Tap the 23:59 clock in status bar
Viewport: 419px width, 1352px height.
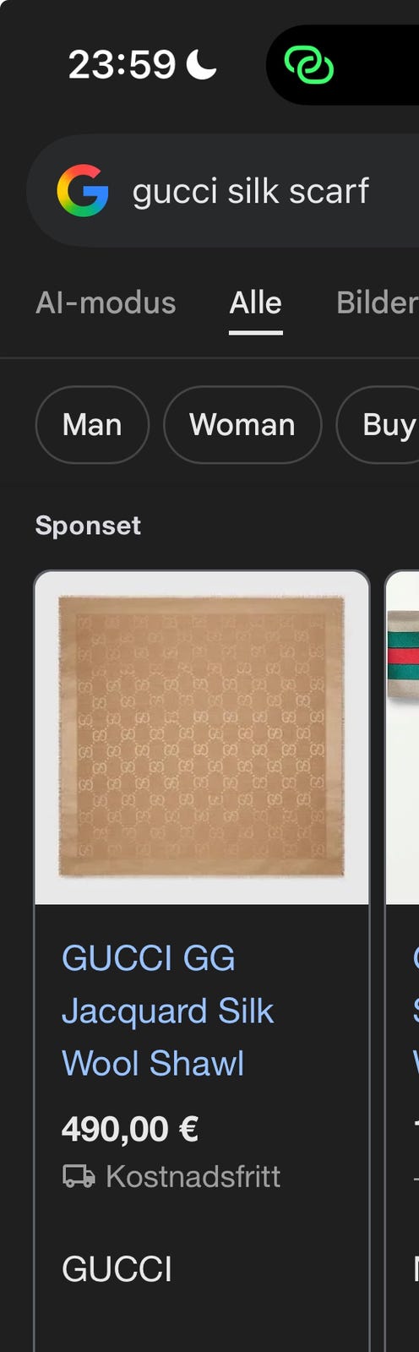122,64
